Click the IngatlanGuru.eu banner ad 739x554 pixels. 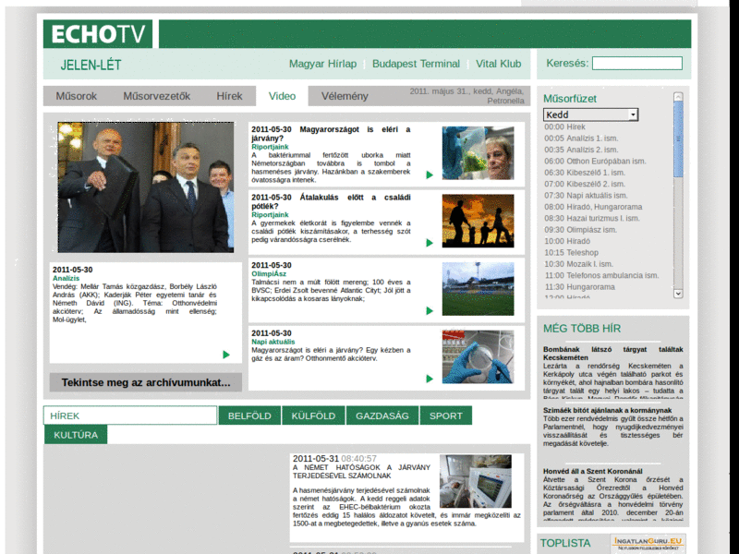(648, 543)
